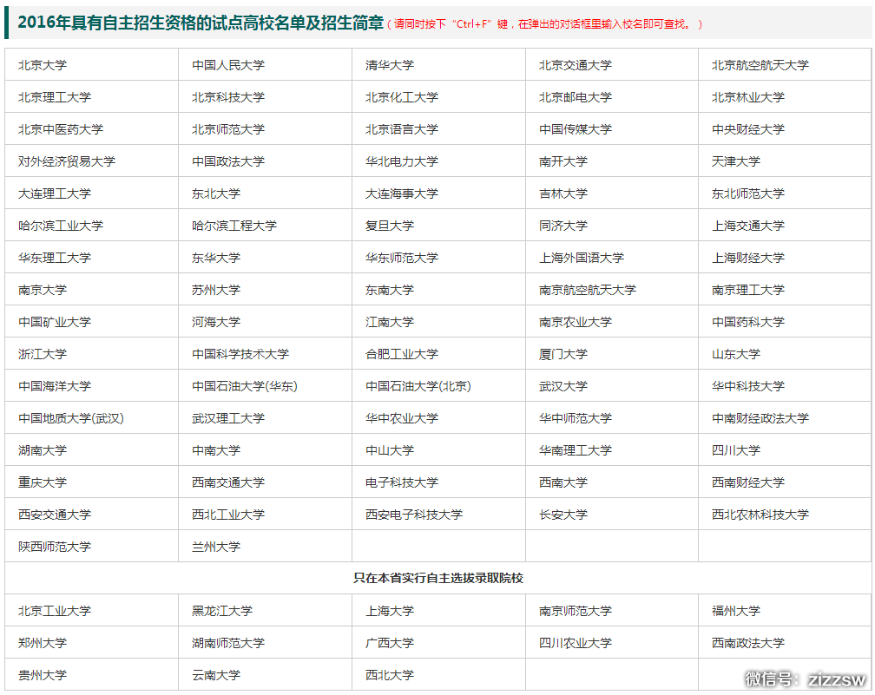Click 西南财经大学
This screenshot has width=875, height=695.
[x=747, y=482]
